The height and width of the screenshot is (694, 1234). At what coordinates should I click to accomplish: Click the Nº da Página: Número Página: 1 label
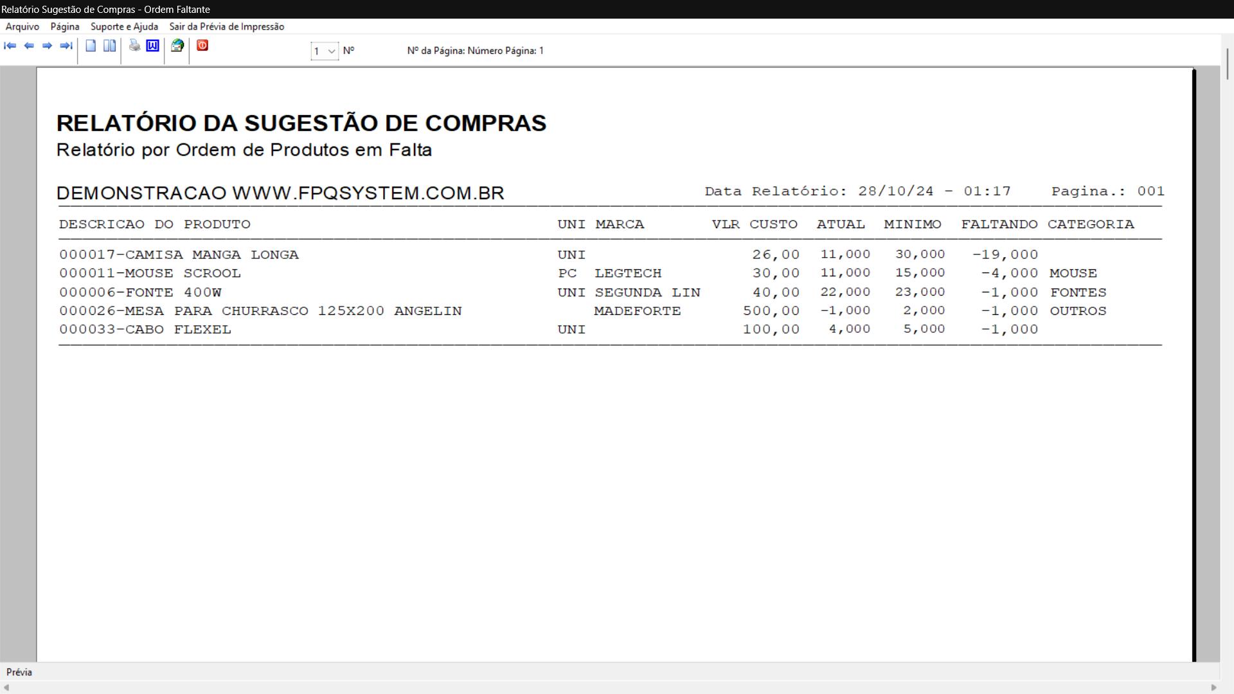pyautogui.click(x=476, y=51)
